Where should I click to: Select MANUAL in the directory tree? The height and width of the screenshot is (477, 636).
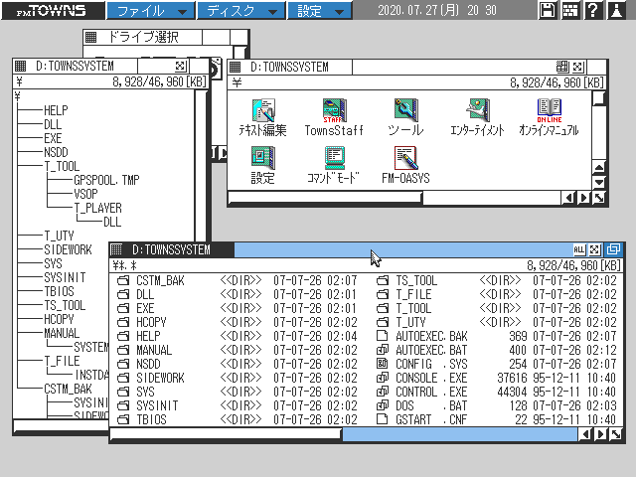coord(62,333)
